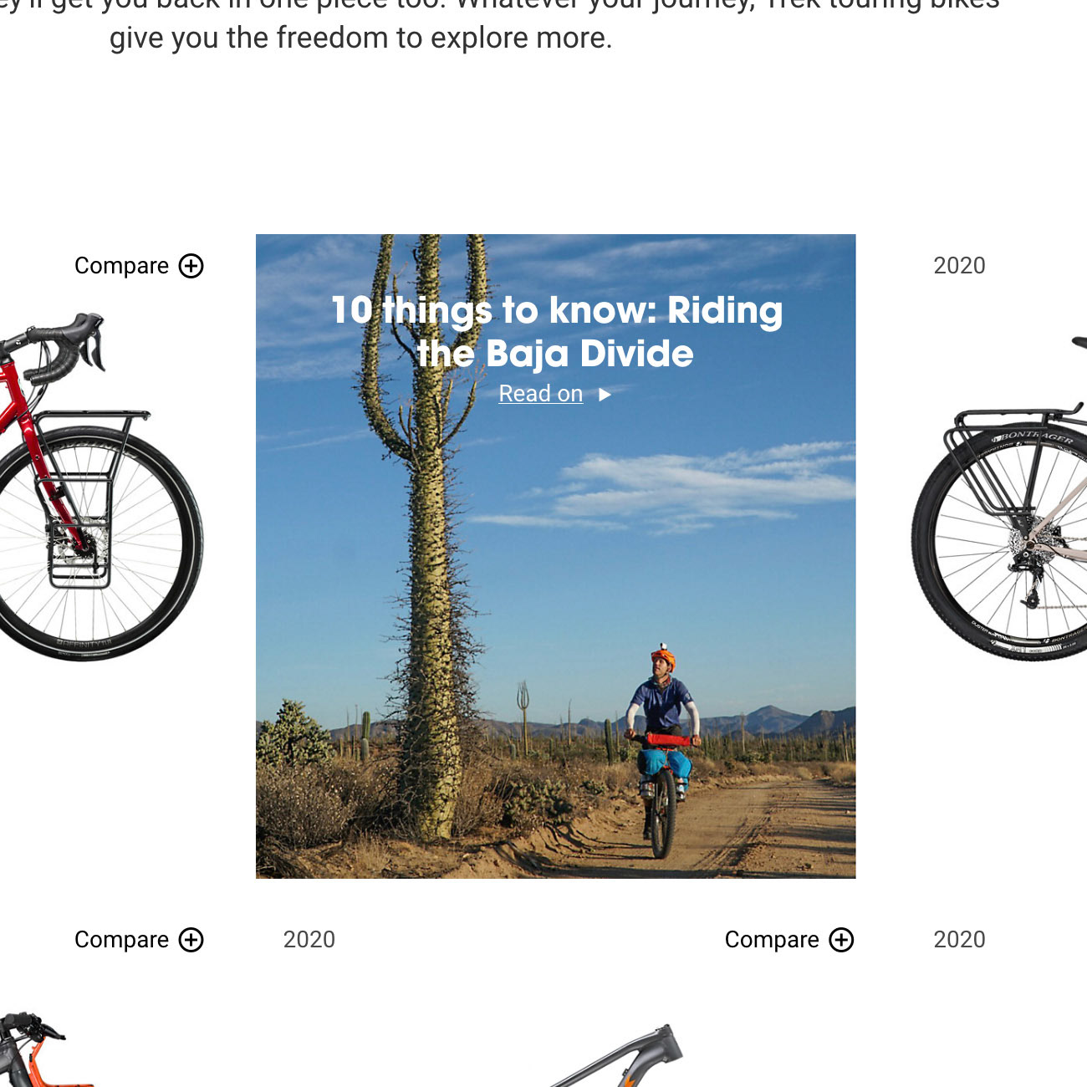The width and height of the screenshot is (1087, 1087).
Task: Open the Read on link
Action: (x=540, y=394)
